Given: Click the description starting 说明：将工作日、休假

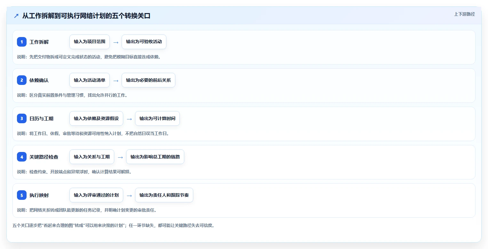Looking at the screenshot, I should pyautogui.click(x=93, y=133).
